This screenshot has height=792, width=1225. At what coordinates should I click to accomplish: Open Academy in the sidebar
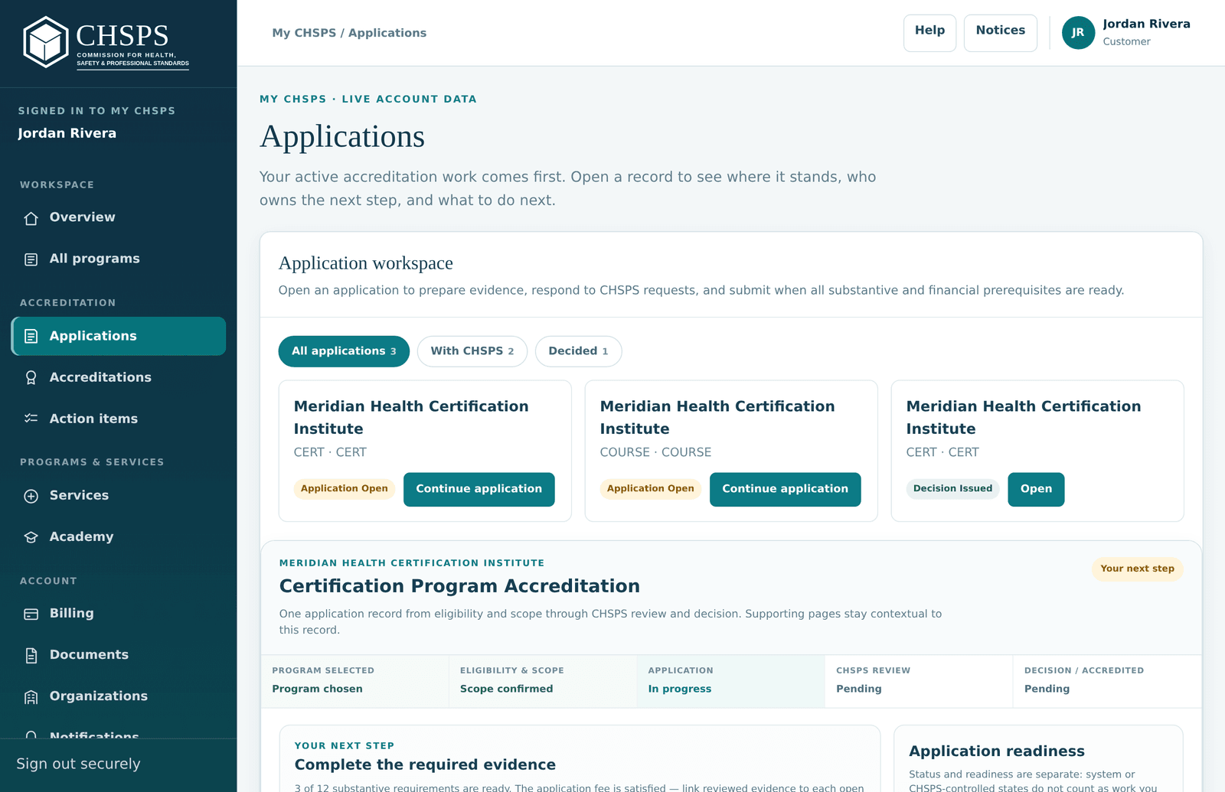119,536
